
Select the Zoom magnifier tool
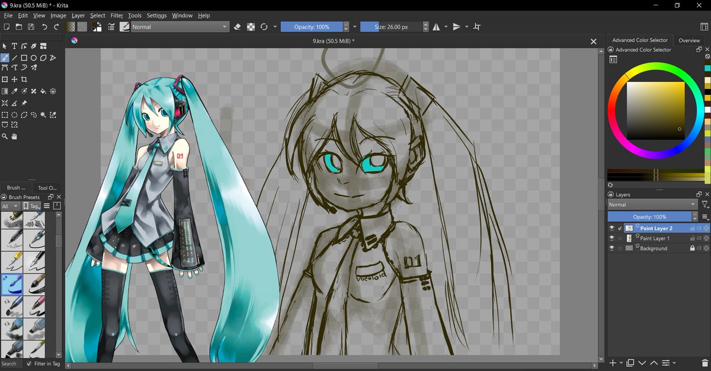[x=5, y=136]
